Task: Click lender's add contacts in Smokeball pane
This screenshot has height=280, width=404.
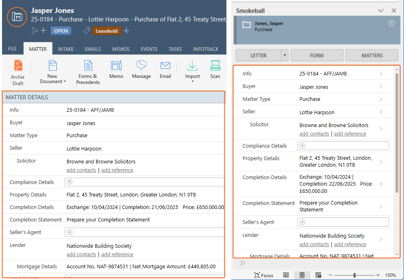Action: pos(314,244)
